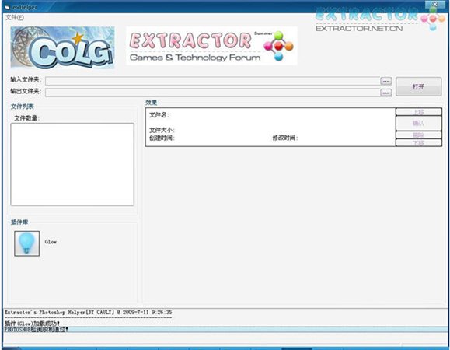Click the Extractor's Photoshop Helper log header
This screenshot has width=450, height=350.
point(88,312)
